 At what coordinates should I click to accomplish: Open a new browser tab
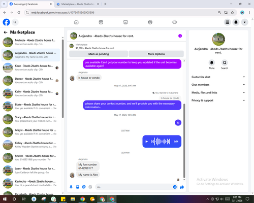105,4
